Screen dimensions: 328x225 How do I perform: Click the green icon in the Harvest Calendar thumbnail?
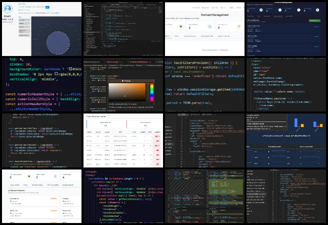[29, 176]
